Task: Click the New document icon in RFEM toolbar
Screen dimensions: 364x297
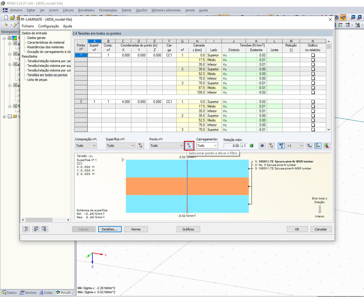Action: [6, 17]
